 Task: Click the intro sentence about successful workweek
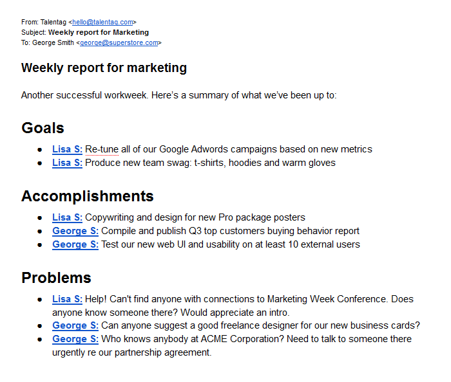(x=179, y=95)
